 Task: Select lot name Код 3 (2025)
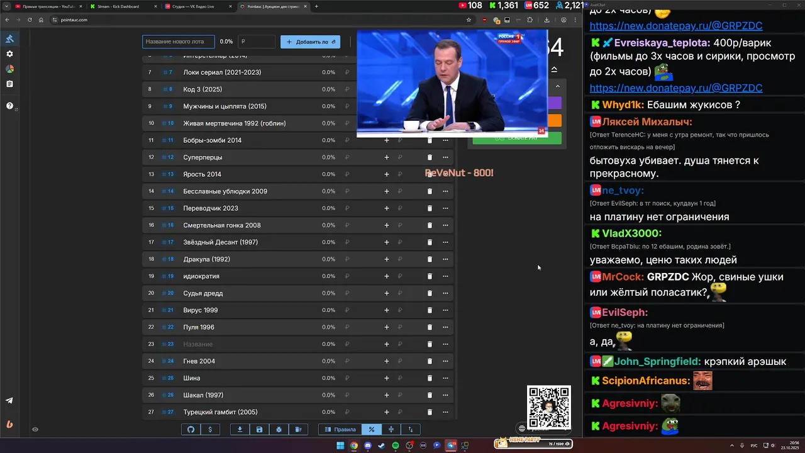[203, 89]
